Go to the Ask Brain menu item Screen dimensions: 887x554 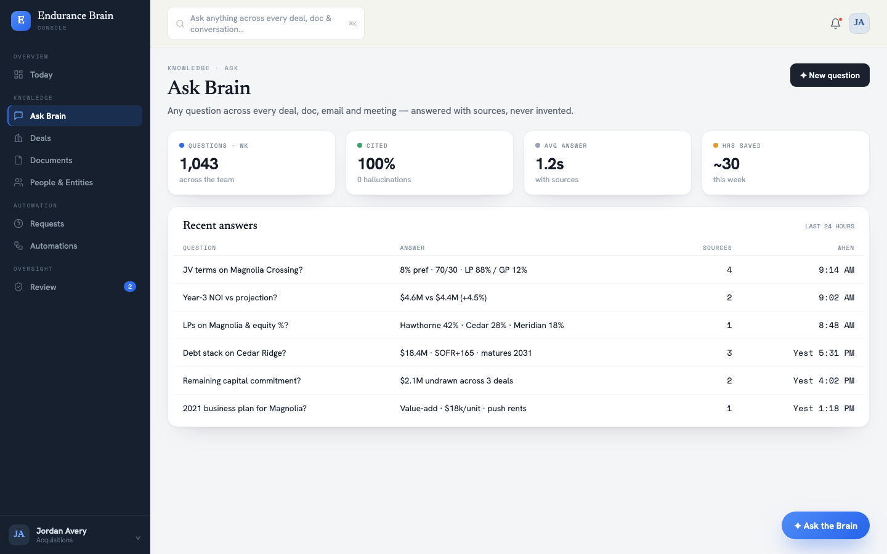pyautogui.click(x=75, y=116)
